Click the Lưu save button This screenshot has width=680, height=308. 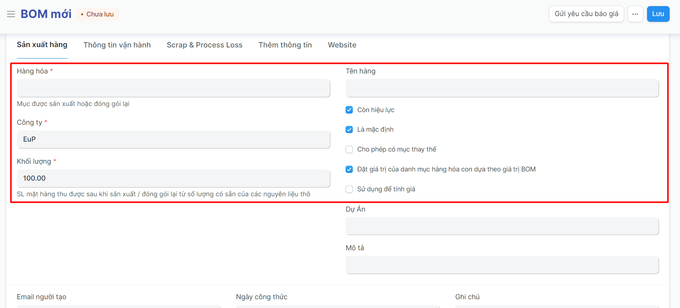pyautogui.click(x=658, y=14)
